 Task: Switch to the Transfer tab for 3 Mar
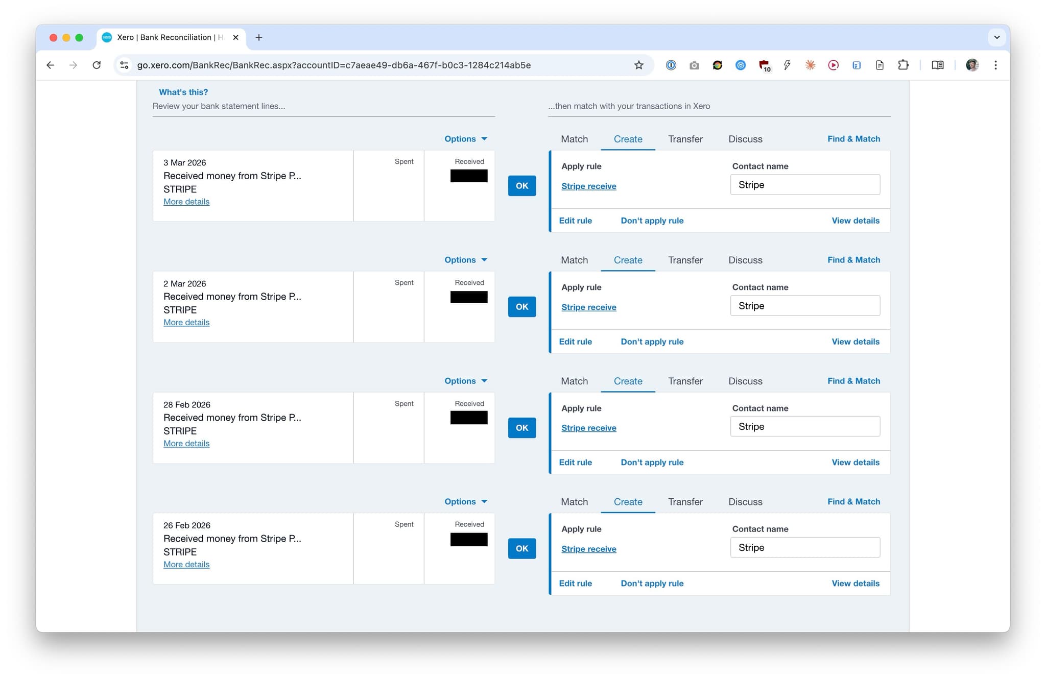[685, 139]
